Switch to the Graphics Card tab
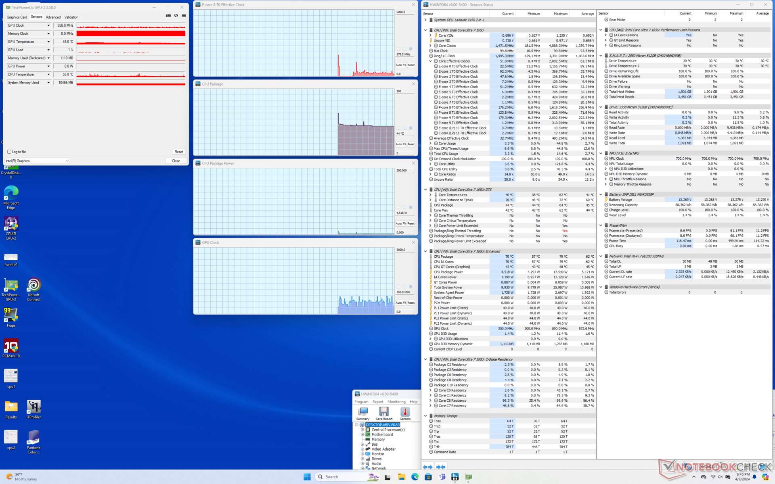This screenshot has height=484, width=775. pyautogui.click(x=17, y=17)
